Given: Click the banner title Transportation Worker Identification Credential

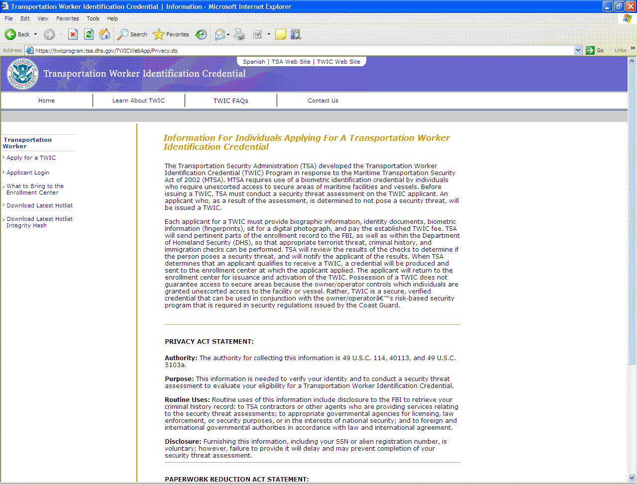Looking at the screenshot, I should (144, 74).
